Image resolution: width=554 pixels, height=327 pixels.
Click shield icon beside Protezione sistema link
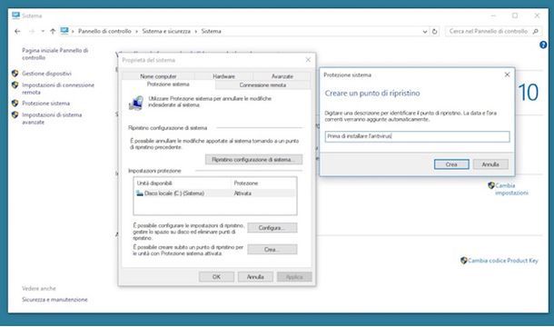[x=15, y=103]
